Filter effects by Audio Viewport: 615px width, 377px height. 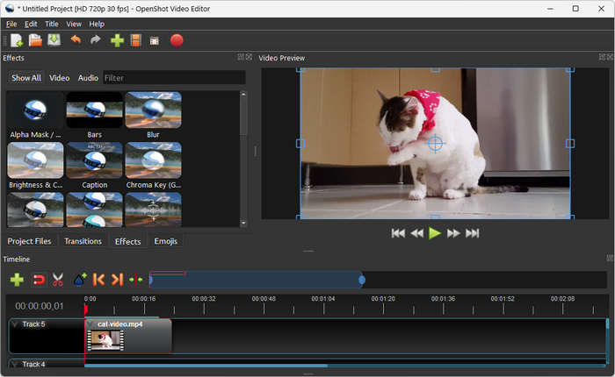[88, 78]
